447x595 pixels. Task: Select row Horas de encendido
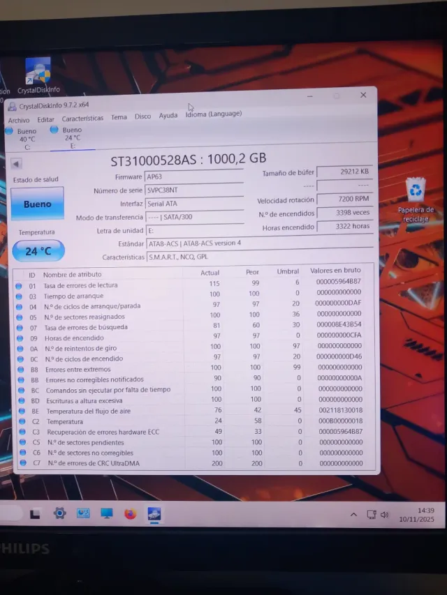pos(194,337)
